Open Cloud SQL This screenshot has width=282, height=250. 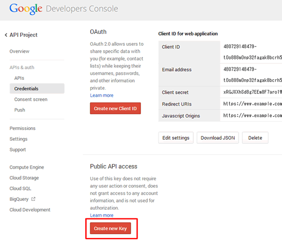click(20, 188)
